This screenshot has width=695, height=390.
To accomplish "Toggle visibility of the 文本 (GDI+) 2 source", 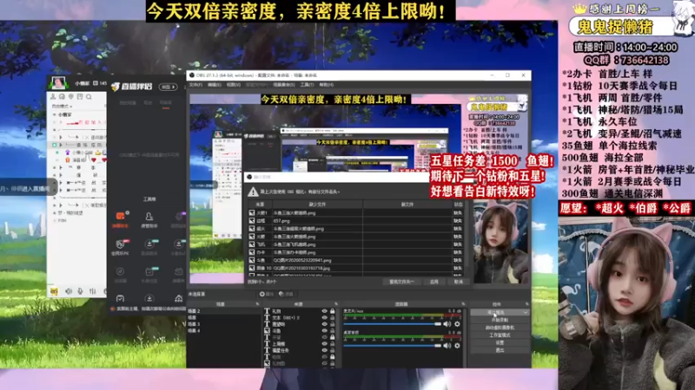I will pyautogui.click(x=324, y=317).
